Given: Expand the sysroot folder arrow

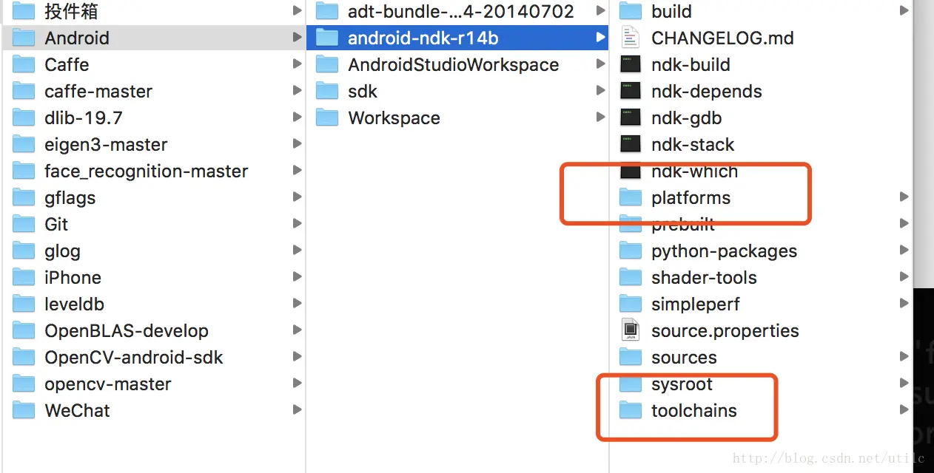Looking at the screenshot, I should (x=904, y=383).
